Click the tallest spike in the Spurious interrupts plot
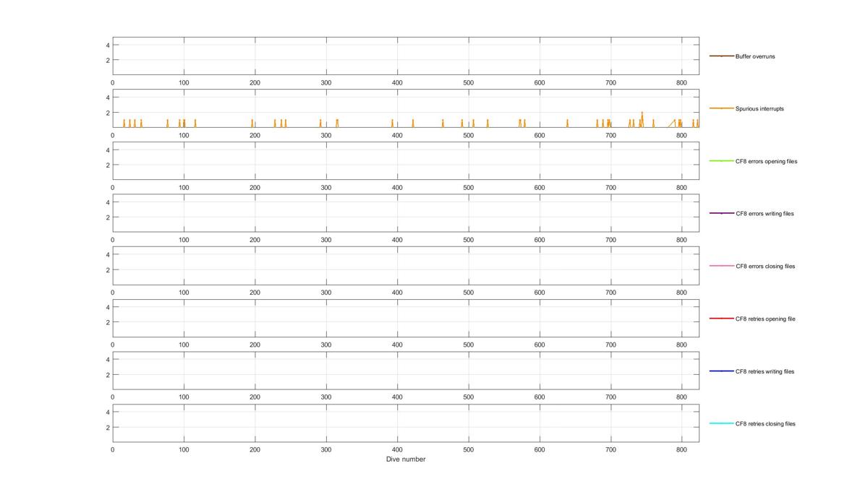868x497 pixels. tap(642, 119)
